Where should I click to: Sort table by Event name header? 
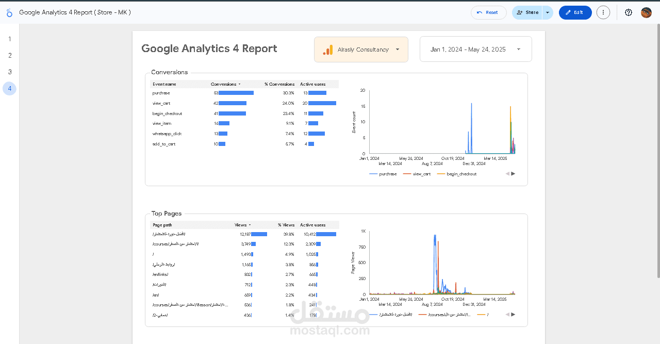pos(164,84)
